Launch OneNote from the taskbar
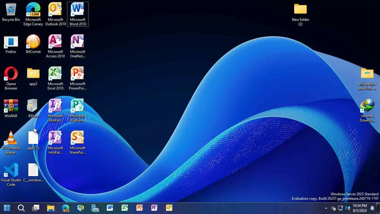380x214 pixels. click(154, 208)
